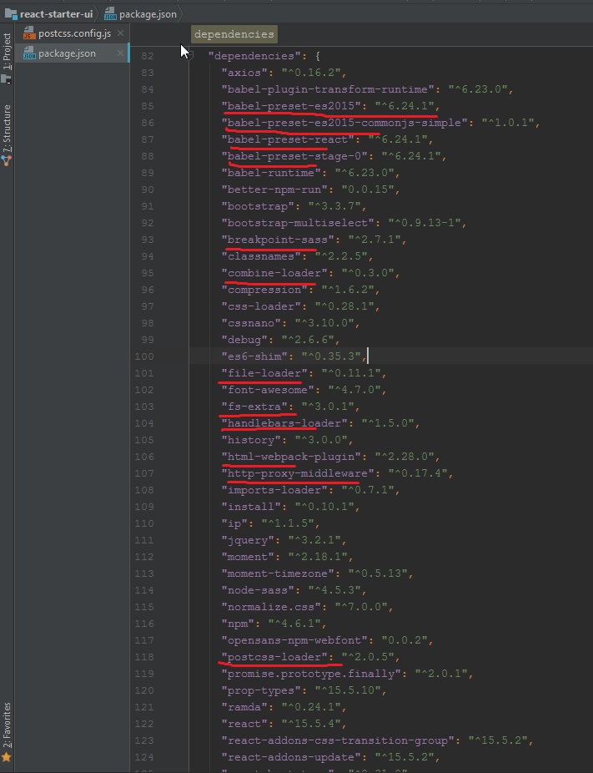Viewport: 593px width, 773px height.
Task: Click the "handlebars-loader" key
Action: click(284, 423)
